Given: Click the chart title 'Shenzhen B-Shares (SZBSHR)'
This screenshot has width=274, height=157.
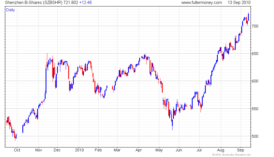Looking at the screenshot, I should click(34, 3).
